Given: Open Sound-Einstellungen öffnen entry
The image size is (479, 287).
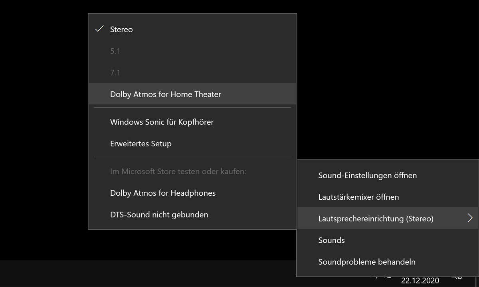Looking at the screenshot, I should click(x=388, y=175).
